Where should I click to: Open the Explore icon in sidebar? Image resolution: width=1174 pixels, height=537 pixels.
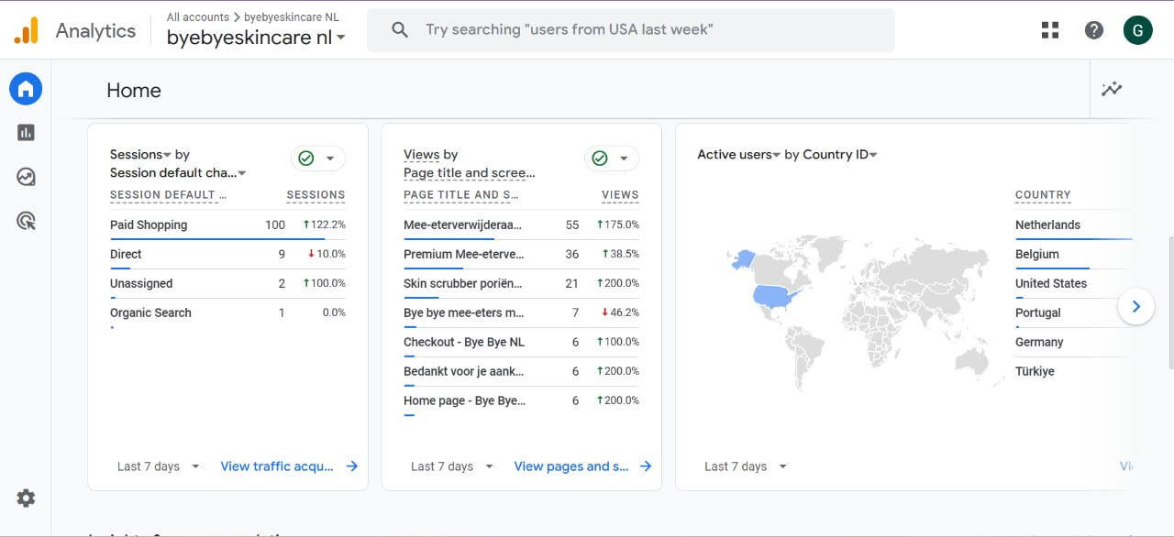coord(26,177)
